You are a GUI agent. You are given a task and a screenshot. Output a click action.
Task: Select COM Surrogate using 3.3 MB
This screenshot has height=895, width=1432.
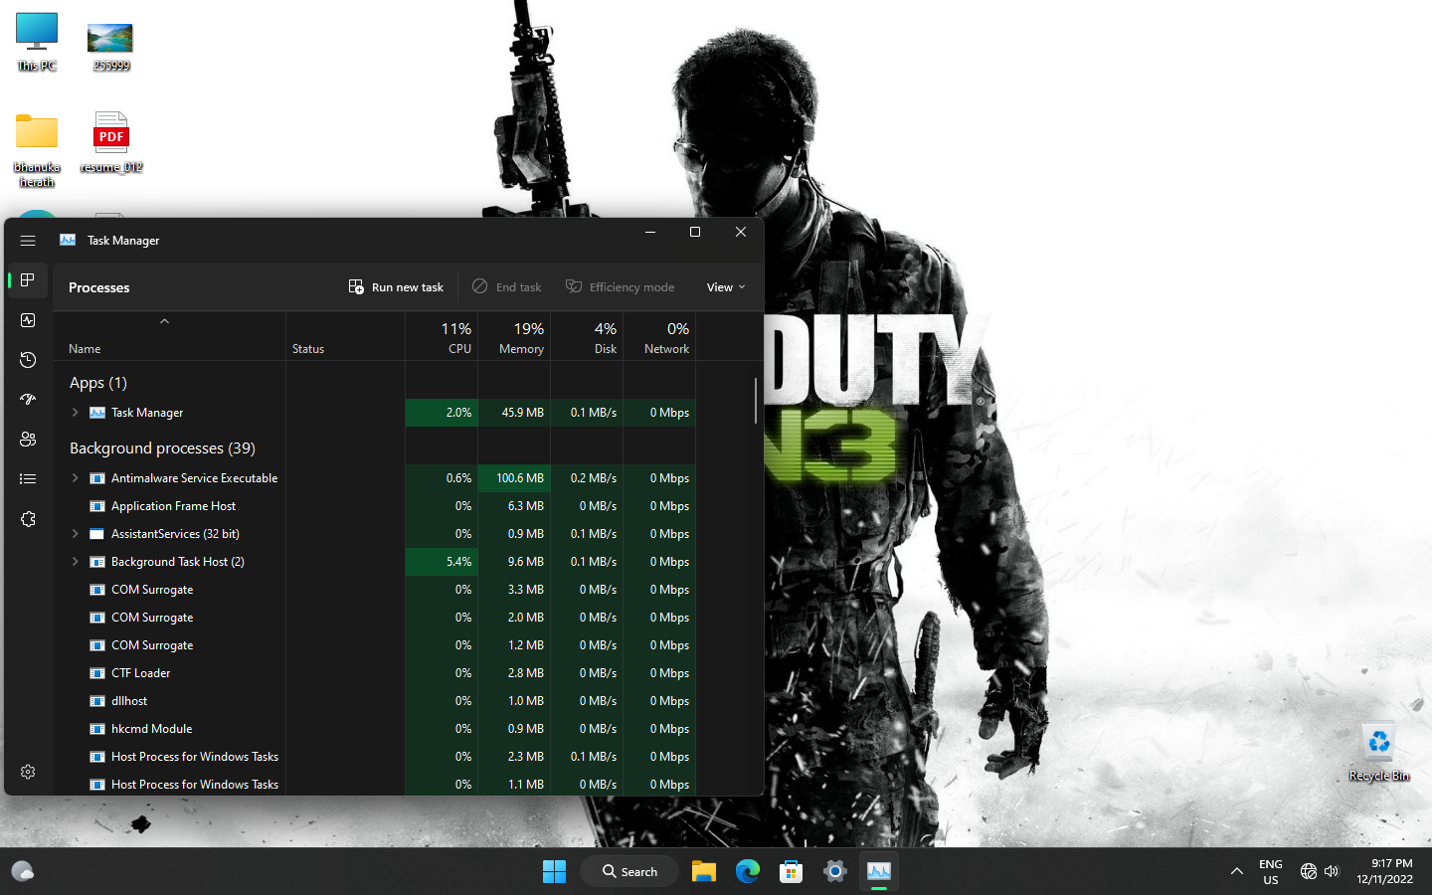coord(374,590)
